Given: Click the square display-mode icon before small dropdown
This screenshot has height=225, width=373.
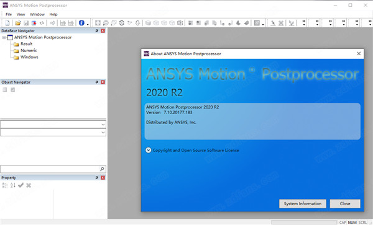Looking at the screenshot, I should coord(257,23).
